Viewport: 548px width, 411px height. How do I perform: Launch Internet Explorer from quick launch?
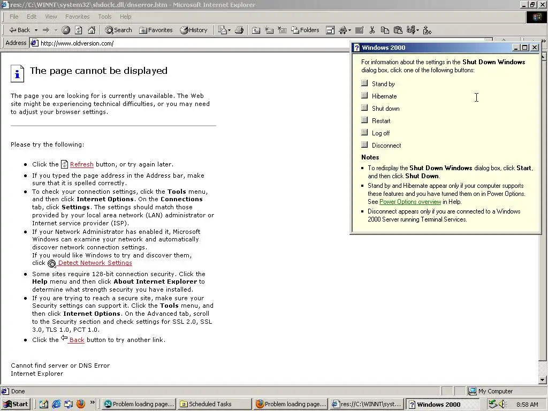coord(56,404)
